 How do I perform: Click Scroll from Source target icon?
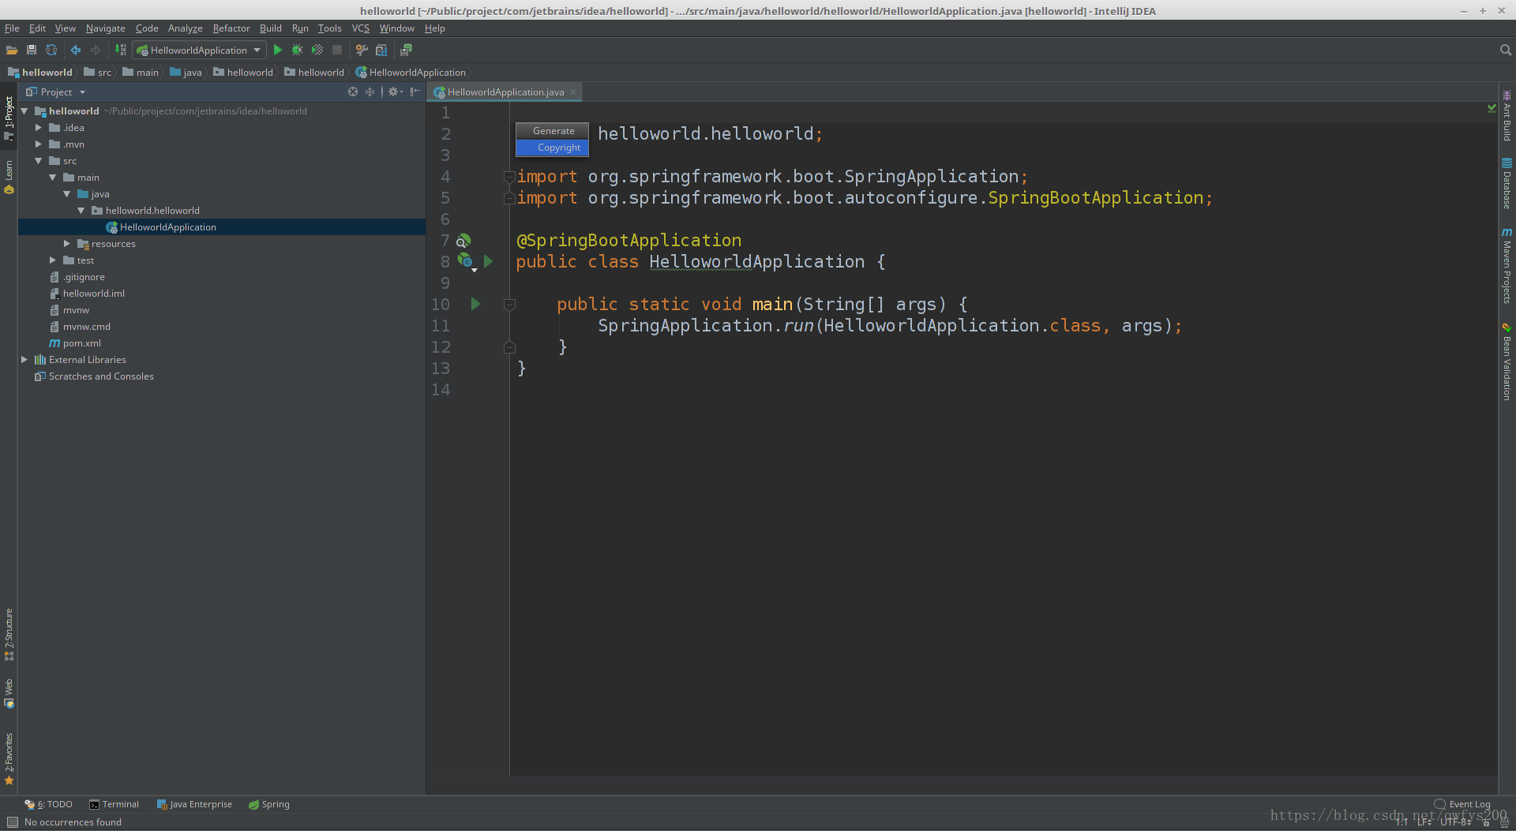(353, 92)
